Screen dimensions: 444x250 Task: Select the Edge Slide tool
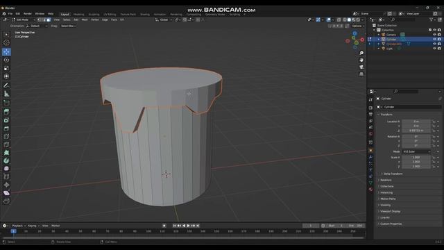6,176
